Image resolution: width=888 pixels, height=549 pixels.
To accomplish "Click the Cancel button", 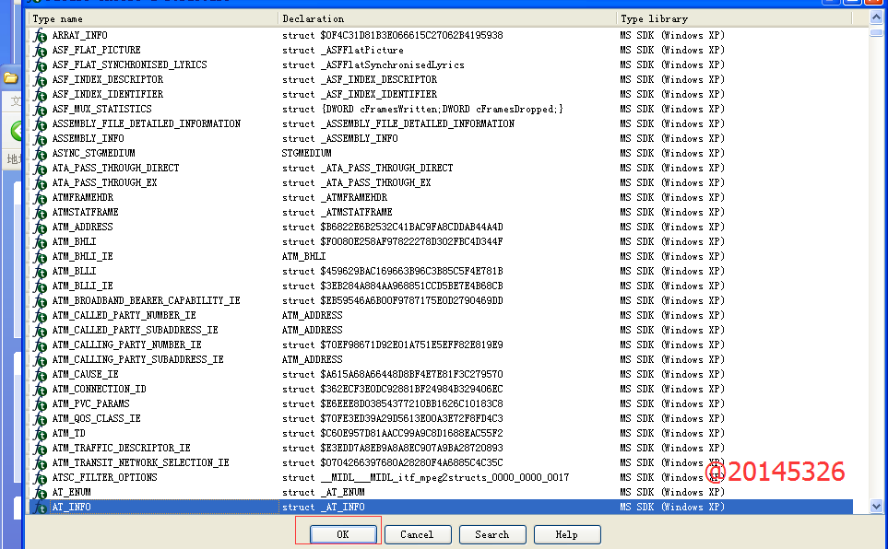I will tap(417, 534).
